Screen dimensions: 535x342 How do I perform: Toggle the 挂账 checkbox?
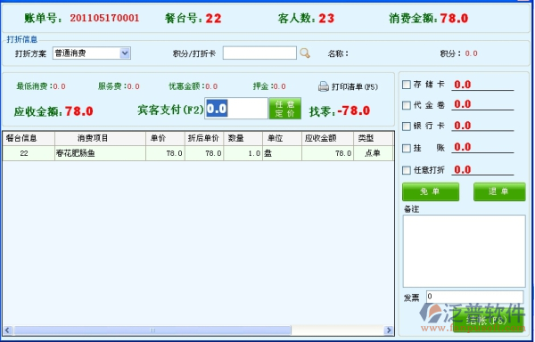click(x=406, y=148)
